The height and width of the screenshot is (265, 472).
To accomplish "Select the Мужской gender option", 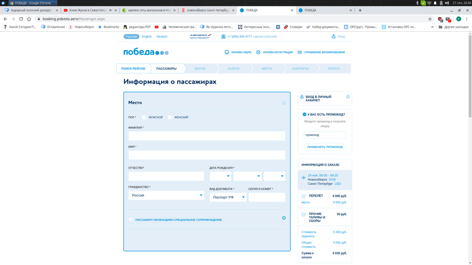I will tap(144, 117).
